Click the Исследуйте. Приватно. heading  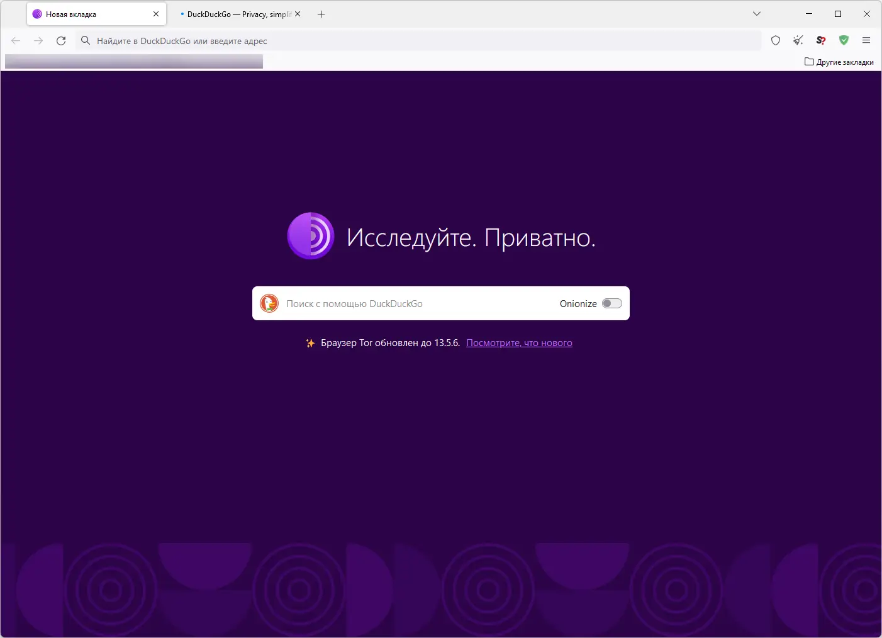pos(471,237)
